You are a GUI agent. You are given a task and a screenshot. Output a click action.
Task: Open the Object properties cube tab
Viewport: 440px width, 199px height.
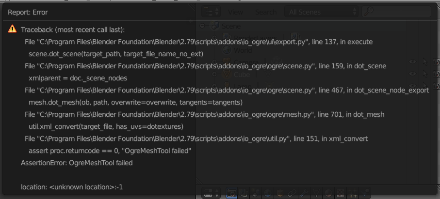coord(280,193)
